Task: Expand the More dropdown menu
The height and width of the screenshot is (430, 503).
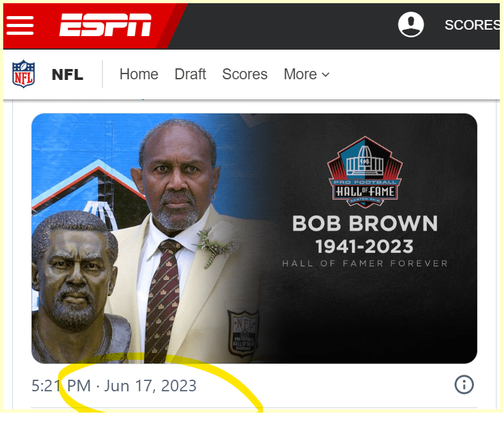Action: coord(307,74)
